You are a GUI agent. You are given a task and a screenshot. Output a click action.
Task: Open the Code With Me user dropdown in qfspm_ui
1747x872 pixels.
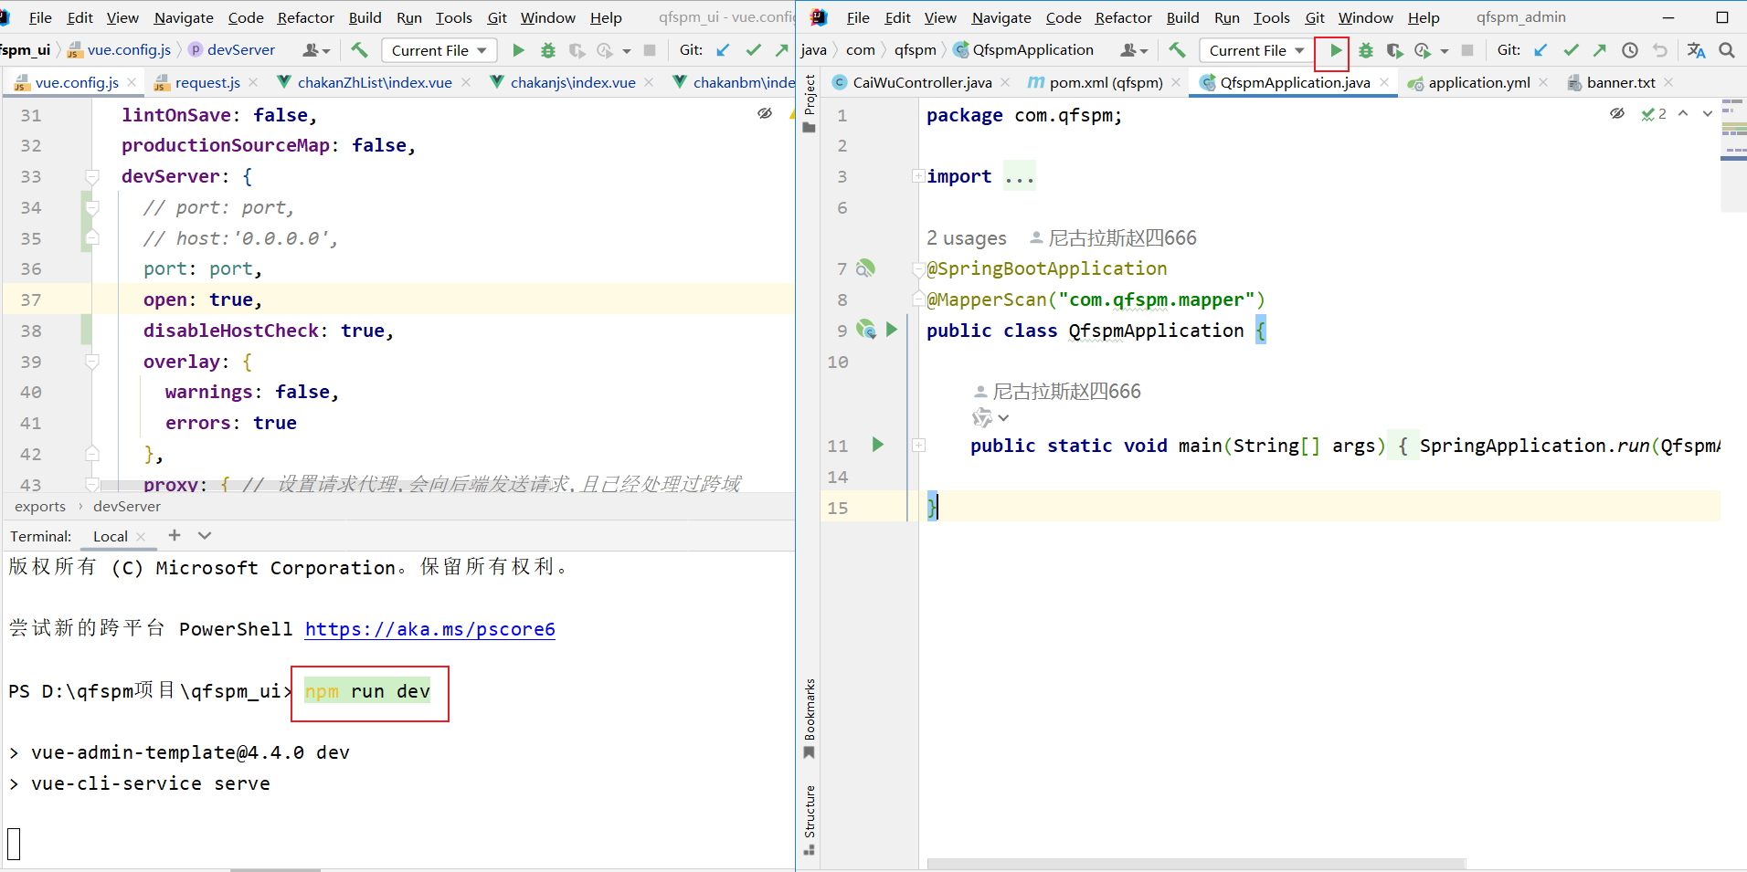316,50
